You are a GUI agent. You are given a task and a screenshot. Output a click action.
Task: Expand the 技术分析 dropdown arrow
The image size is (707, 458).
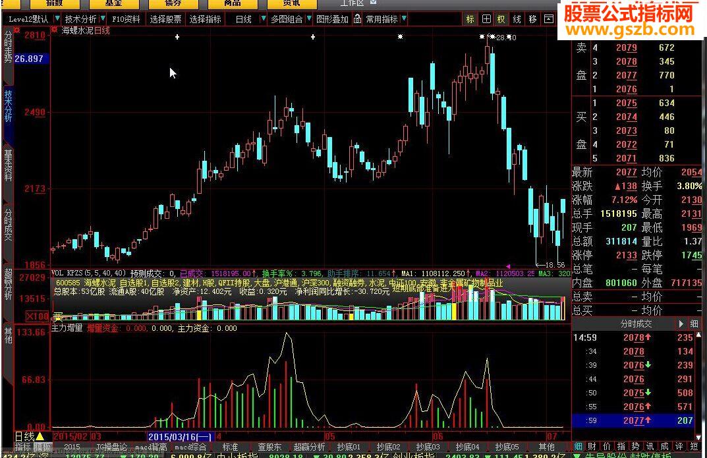103,18
